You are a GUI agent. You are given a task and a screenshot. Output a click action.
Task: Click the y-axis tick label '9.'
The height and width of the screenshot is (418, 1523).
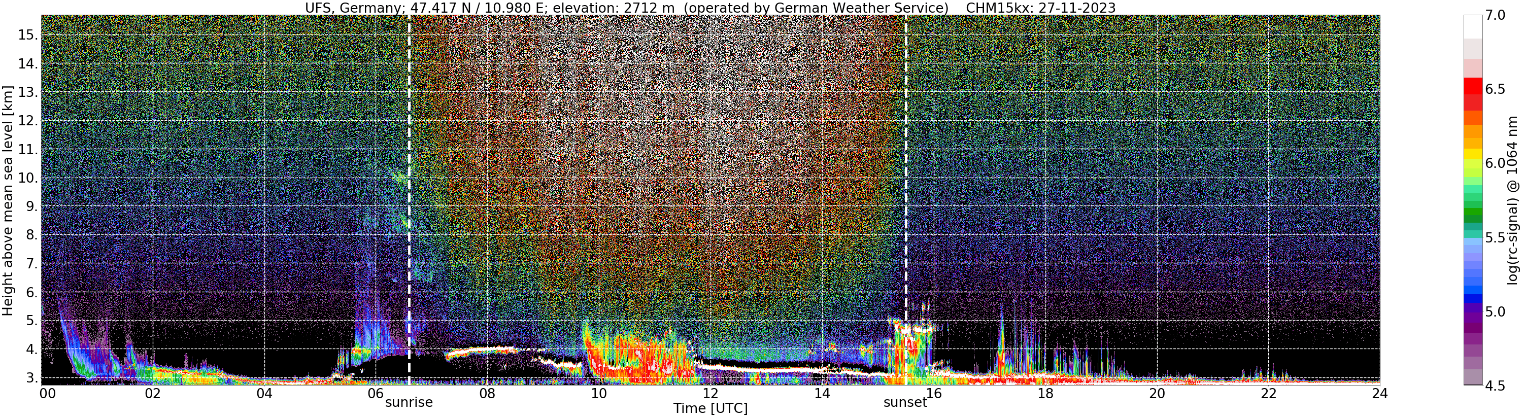[31, 206]
